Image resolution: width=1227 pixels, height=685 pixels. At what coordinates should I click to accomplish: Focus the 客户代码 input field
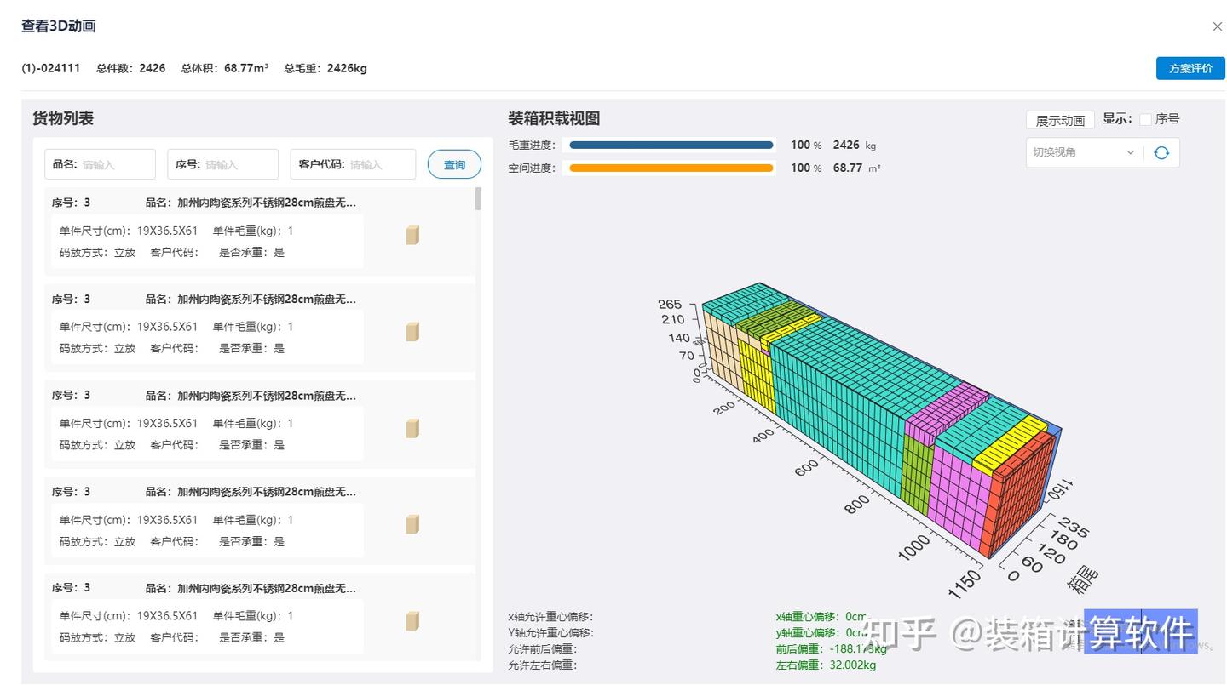(x=353, y=164)
